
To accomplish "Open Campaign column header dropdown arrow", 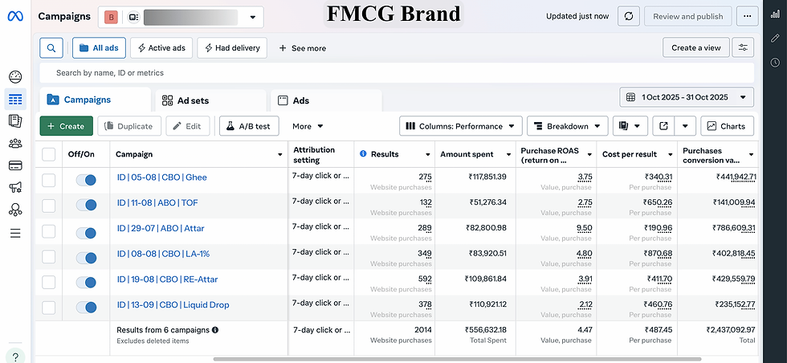I will pos(280,154).
